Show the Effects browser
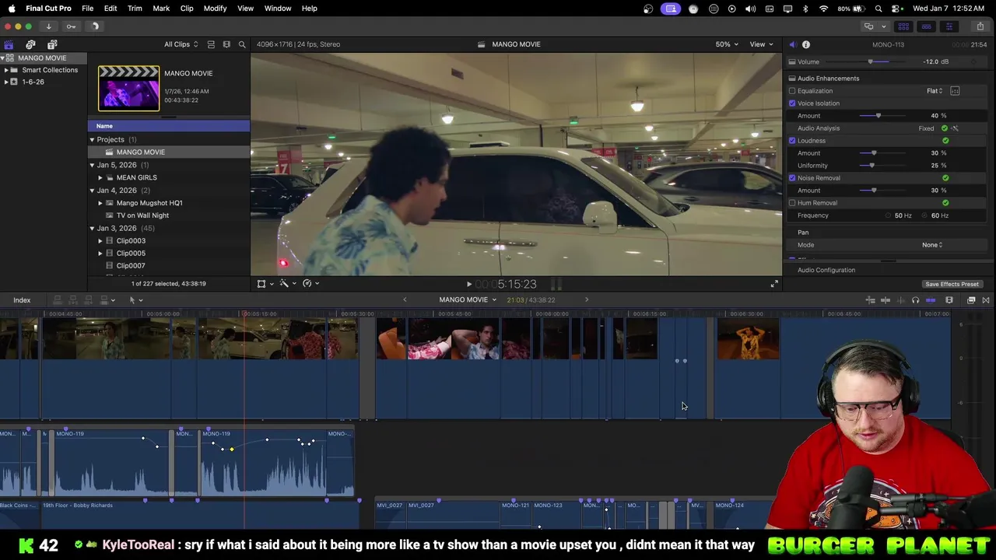The width and height of the screenshot is (996, 560). pos(971,300)
